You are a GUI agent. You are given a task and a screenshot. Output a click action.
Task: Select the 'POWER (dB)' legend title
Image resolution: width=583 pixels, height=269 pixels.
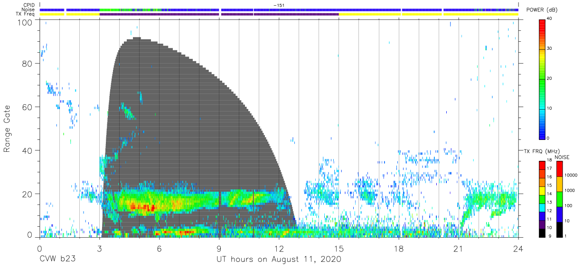542,10
